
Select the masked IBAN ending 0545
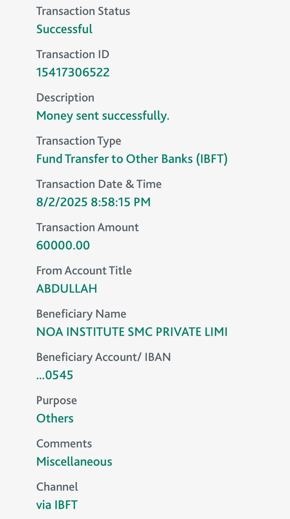[55, 375]
